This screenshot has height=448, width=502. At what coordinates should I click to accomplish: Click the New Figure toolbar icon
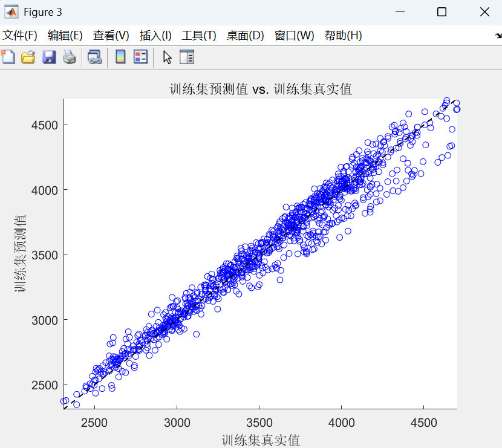click(8, 57)
